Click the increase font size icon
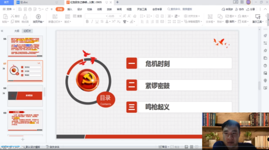This screenshot has width=269, height=150. pos(124,16)
